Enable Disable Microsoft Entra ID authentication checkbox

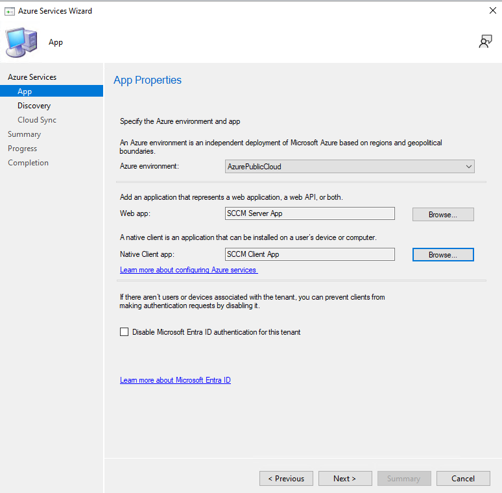click(x=125, y=332)
